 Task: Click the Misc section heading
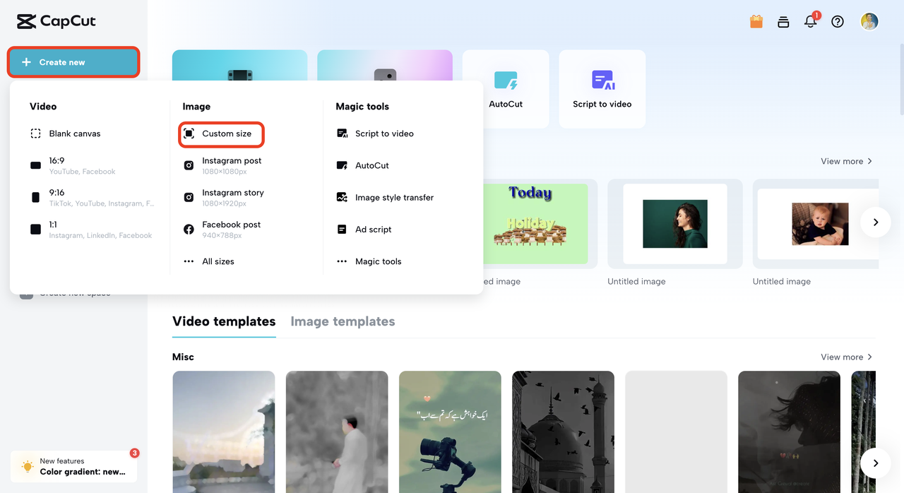click(x=183, y=357)
